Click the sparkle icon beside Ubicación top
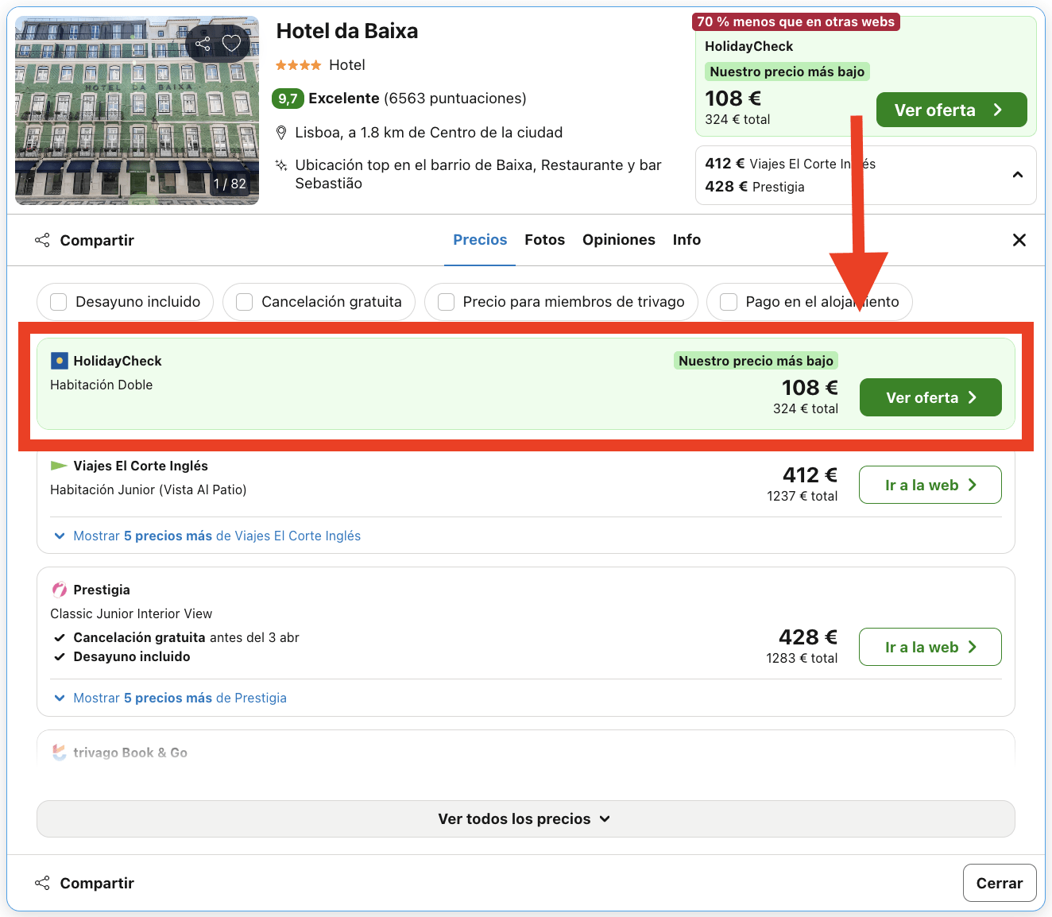Viewport: 1052px width, 917px height. tap(281, 165)
